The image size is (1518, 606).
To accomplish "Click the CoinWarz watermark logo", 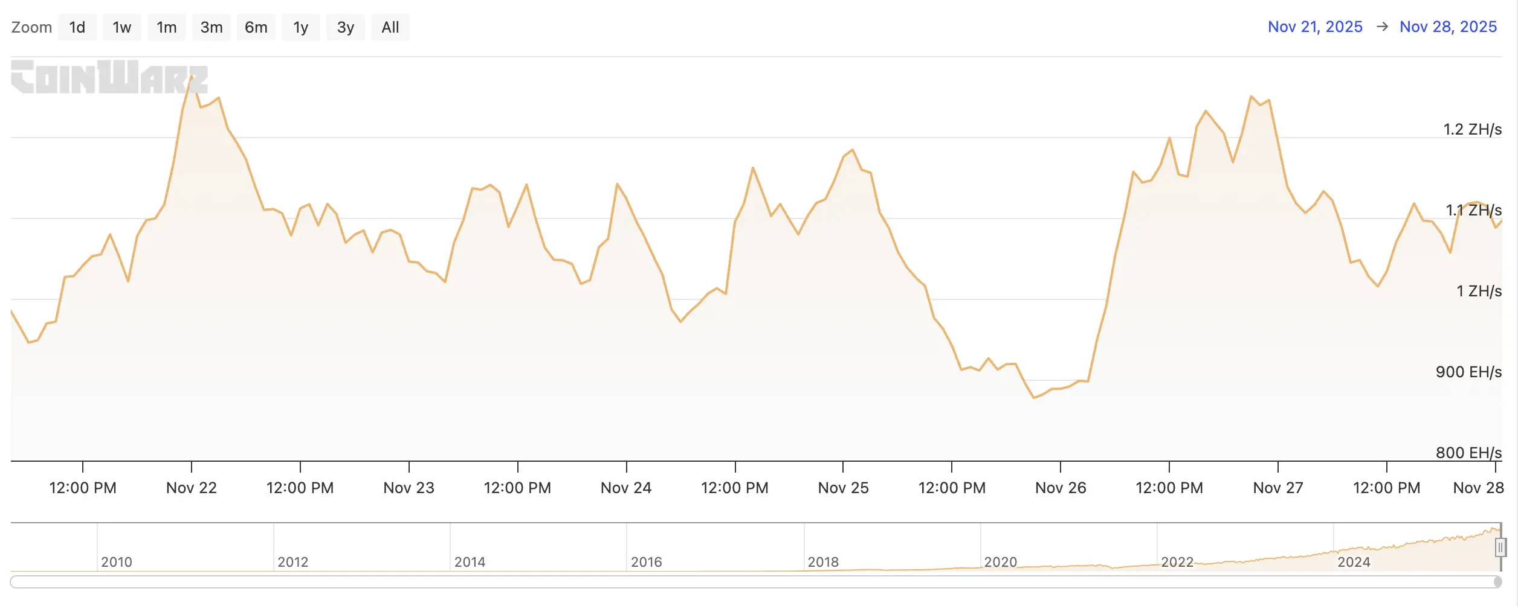I will (x=109, y=77).
